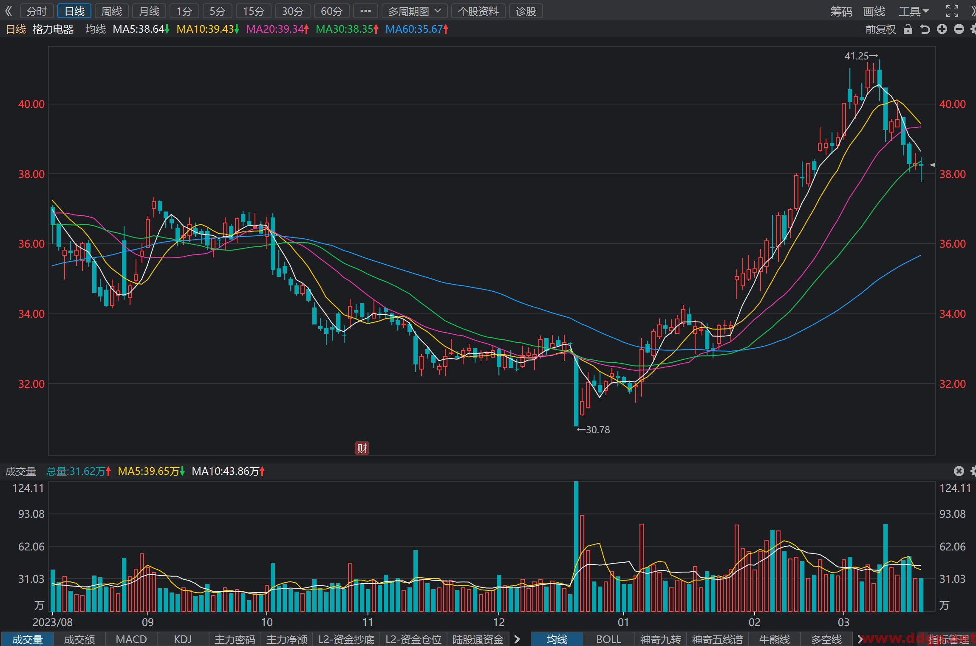Select 主力净额 indicator tab
976x646 pixels.
point(287,639)
